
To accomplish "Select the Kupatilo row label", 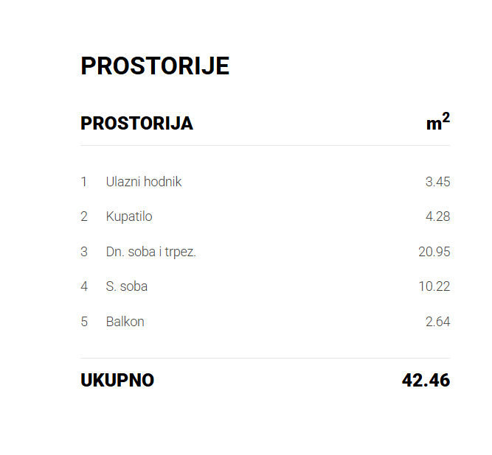I will click(129, 216).
